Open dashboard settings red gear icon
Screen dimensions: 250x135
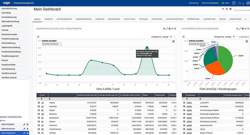point(230,9)
